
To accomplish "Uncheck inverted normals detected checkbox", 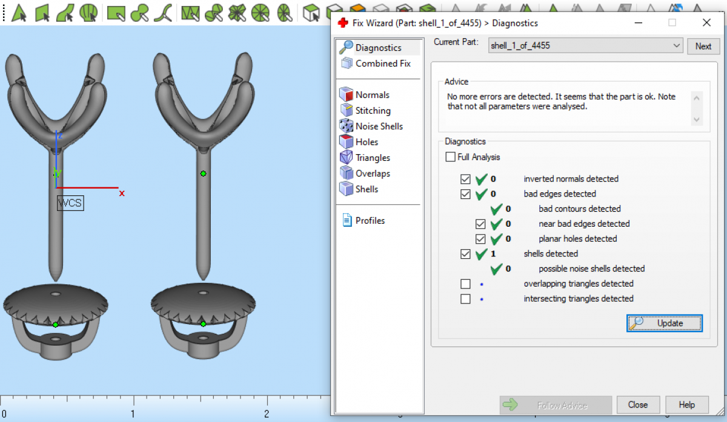I will click(x=465, y=179).
